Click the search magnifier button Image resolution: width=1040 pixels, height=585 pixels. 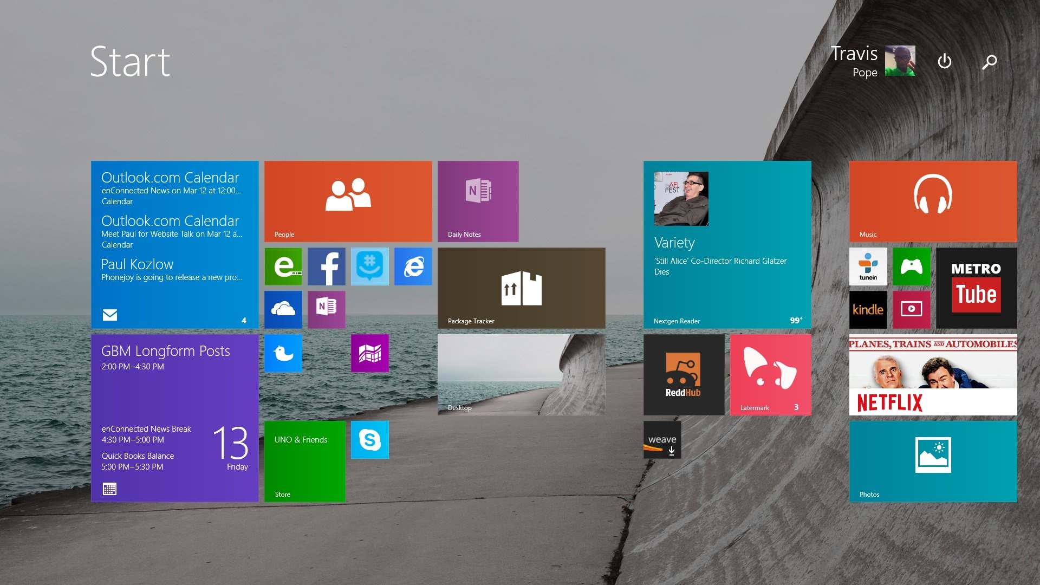pyautogui.click(x=989, y=62)
